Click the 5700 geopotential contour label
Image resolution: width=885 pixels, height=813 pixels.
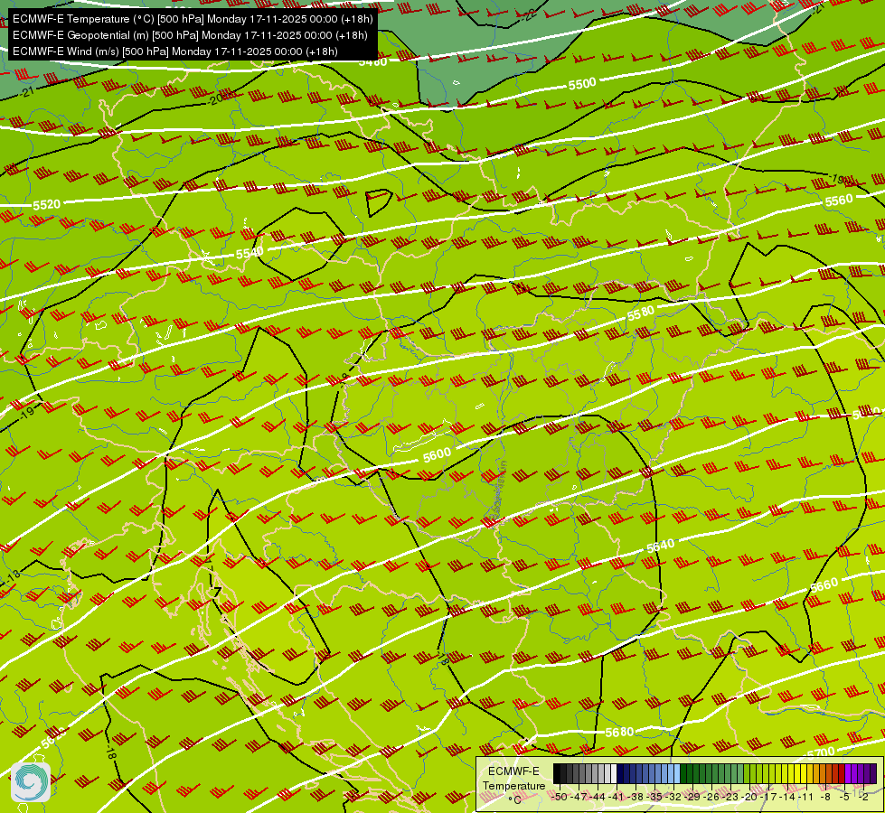point(821,752)
